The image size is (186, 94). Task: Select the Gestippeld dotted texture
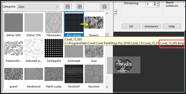pos(54,48)
